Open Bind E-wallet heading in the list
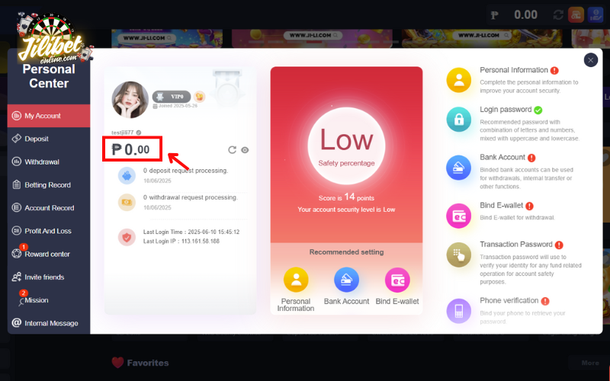Image resolution: width=610 pixels, height=381 pixels. 501,205
